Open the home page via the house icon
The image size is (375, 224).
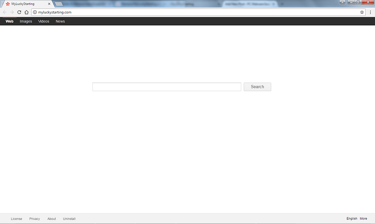27,12
